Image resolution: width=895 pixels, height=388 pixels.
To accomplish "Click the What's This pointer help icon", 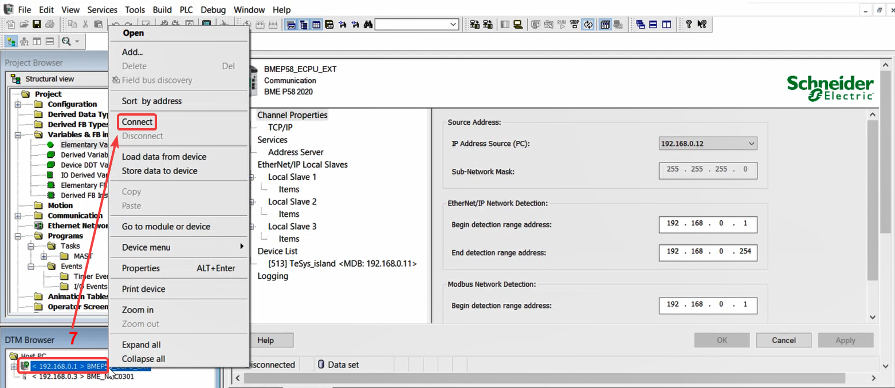I will (x=702, y=24).
